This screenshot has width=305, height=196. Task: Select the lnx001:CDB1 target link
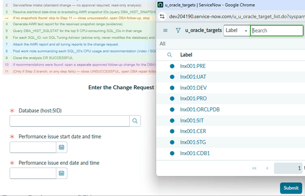click(x=195, y=153)
